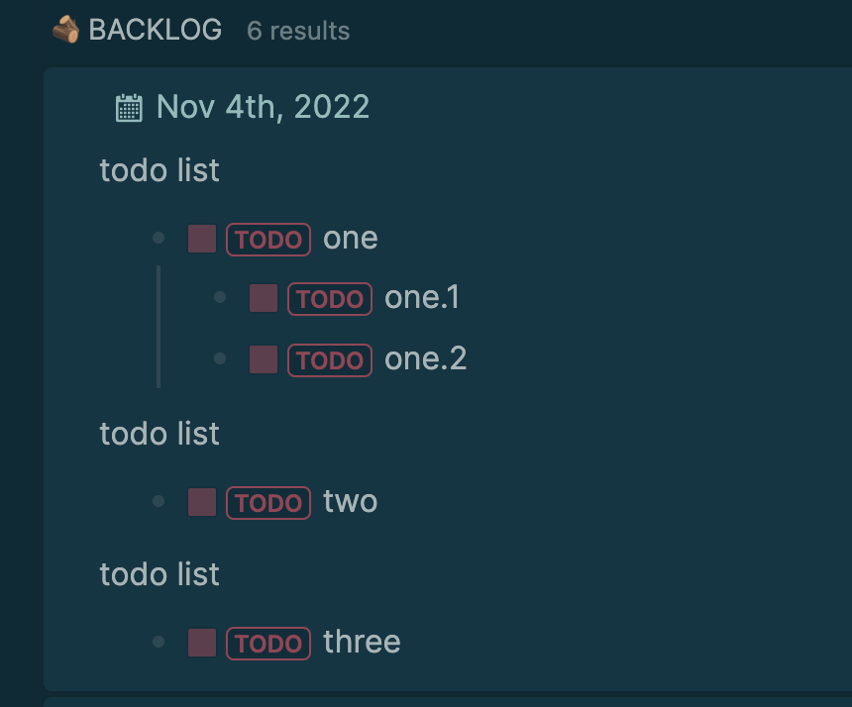The width and height of the screenshot is (852, 707).
Task: Click the TODO marker beside one.1
Action: click(330, 298)
